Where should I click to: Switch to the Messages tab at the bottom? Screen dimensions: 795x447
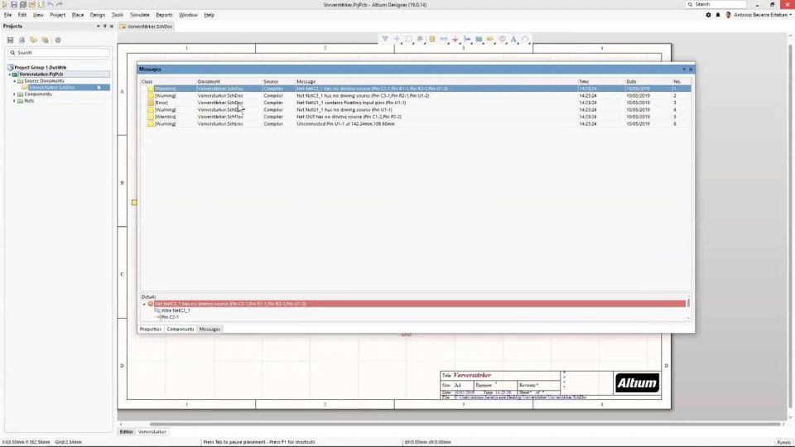210,329
